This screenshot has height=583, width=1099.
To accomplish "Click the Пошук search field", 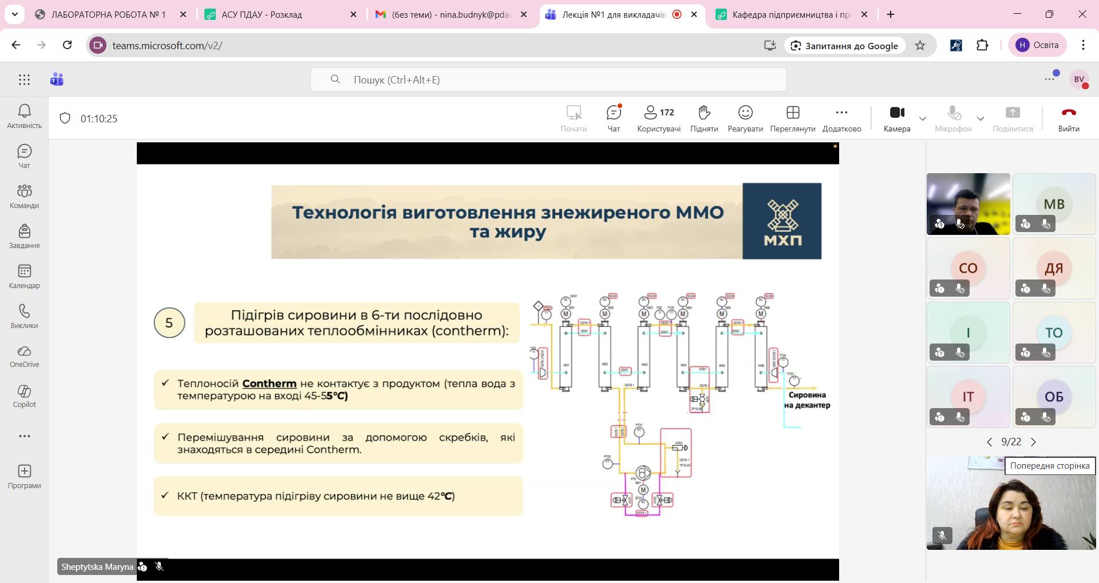I will 548,79.
